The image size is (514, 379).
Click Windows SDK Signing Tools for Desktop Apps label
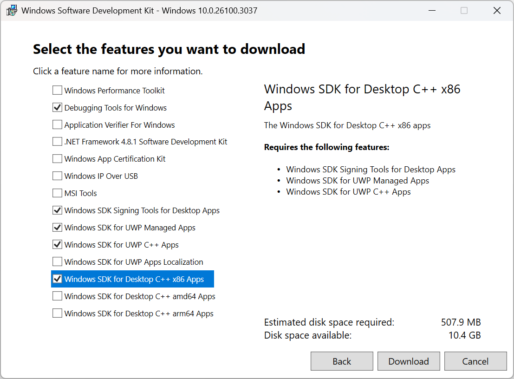(142, 210)
